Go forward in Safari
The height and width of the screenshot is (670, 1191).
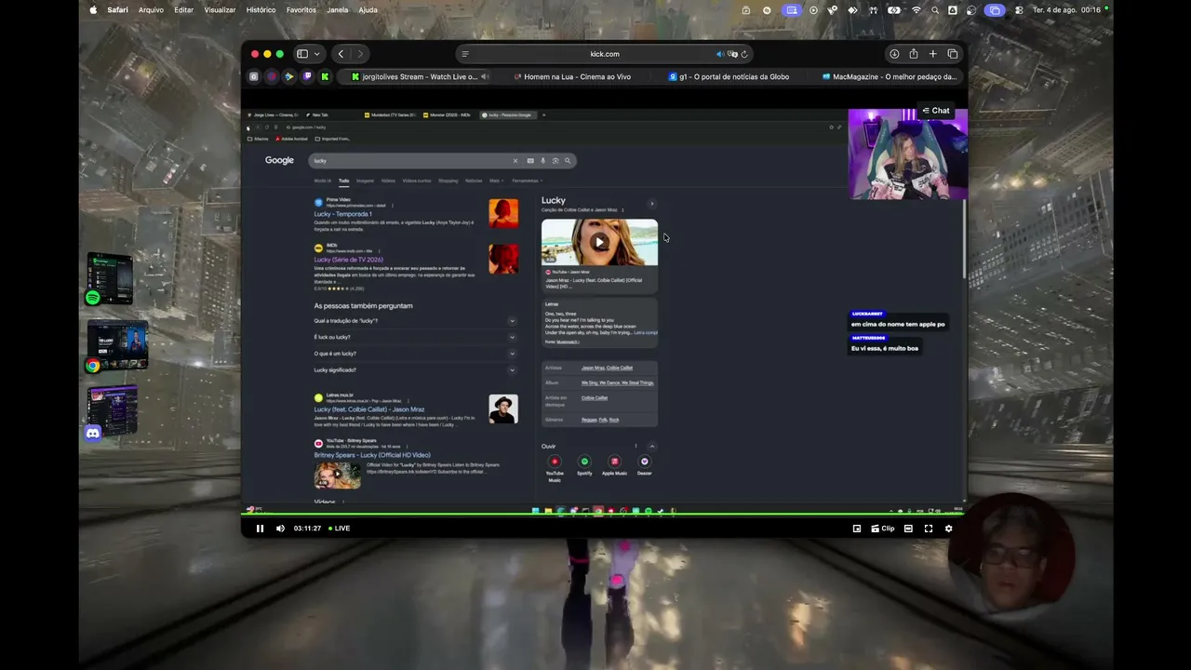coord(360,54)
